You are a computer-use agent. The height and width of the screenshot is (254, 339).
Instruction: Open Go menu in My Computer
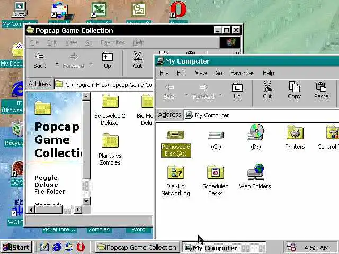pos(219,73)
